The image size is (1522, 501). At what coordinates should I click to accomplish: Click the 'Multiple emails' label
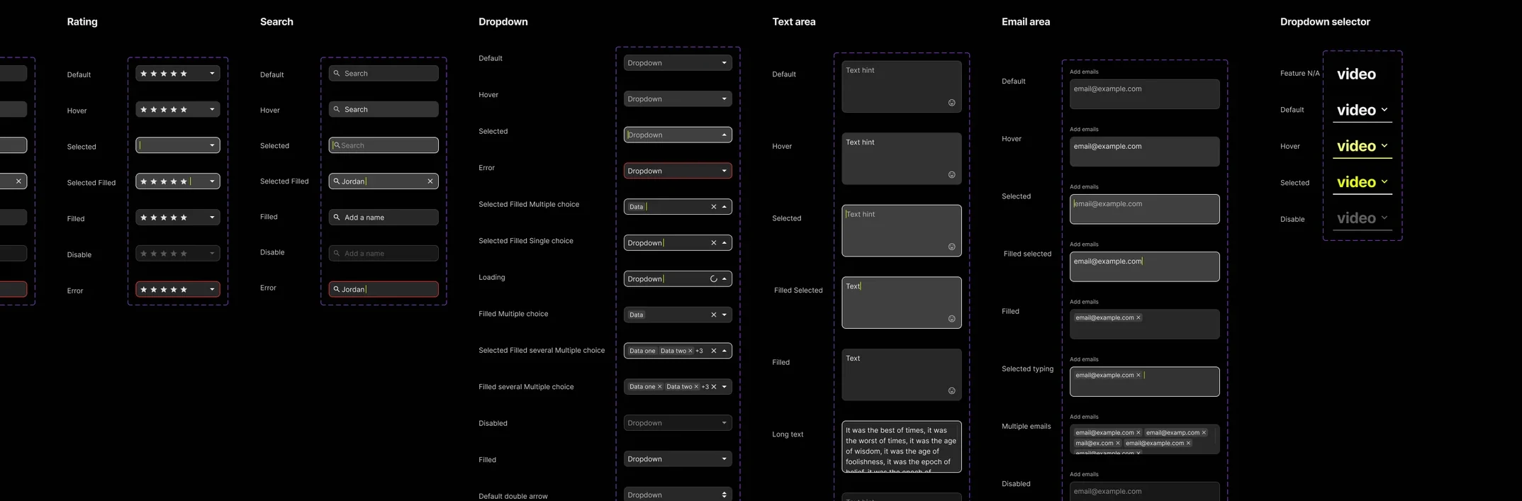click(x=1026, y=427)
